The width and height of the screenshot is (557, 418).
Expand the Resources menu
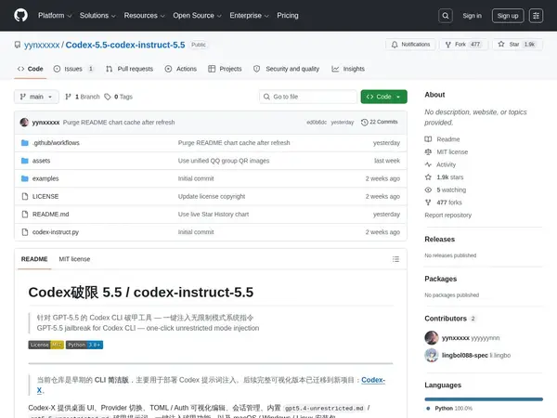(144, 16)
